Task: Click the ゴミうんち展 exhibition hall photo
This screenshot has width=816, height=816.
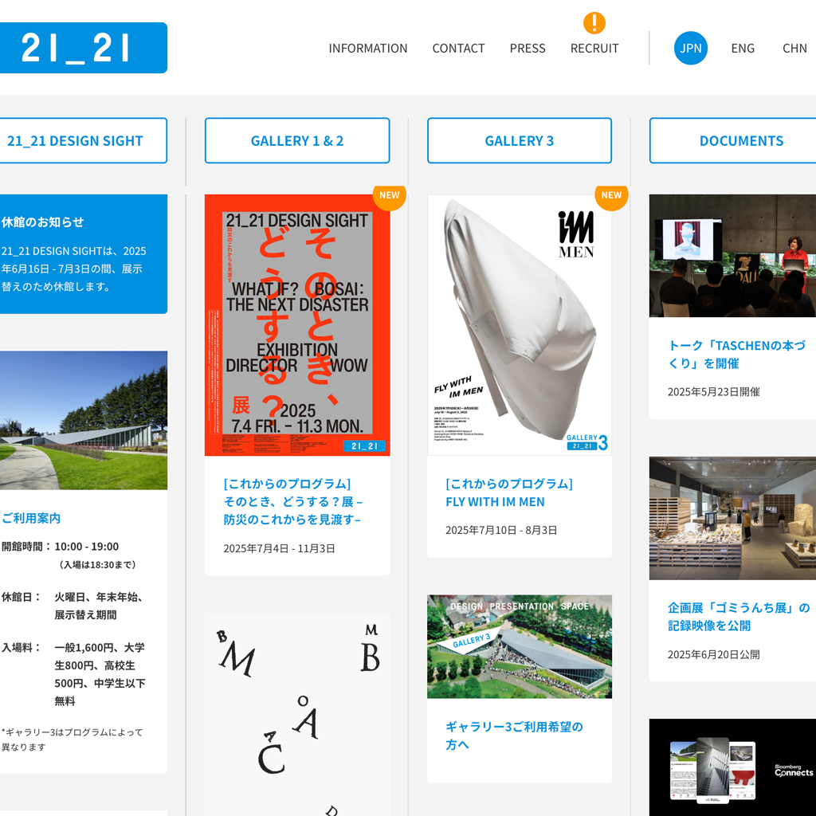Action: (x=733, y=518)
